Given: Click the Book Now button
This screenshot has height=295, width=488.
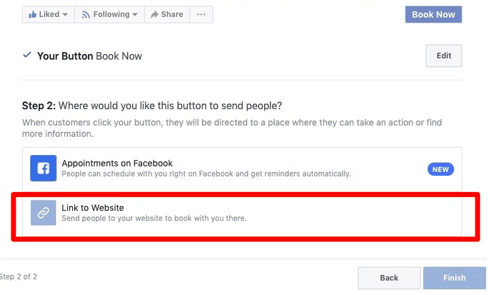Looking at the screenshot, I should [x=433, y=14].
